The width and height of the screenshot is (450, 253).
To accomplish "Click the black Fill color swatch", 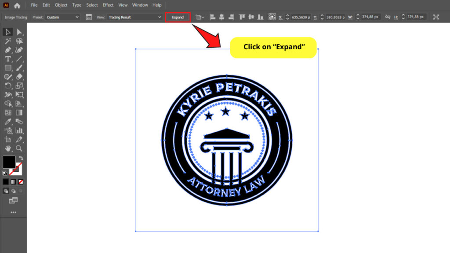I will pyautogui.click(x=9, y=162).
